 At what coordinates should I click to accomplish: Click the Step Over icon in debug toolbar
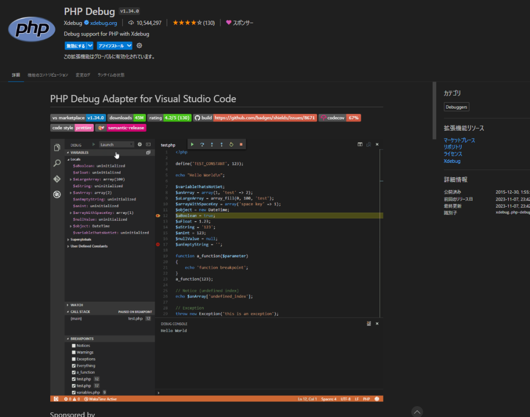tap(202, 144)
